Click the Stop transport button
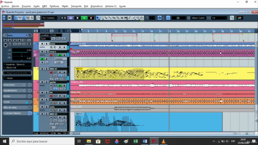 coord(77,18)
